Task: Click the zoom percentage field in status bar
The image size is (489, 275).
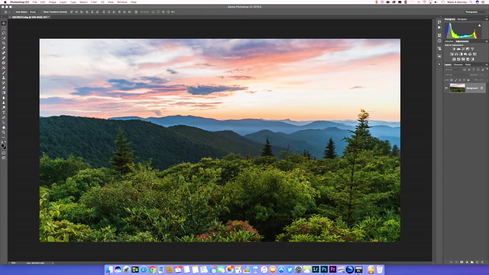Action: tap(13, 263)
